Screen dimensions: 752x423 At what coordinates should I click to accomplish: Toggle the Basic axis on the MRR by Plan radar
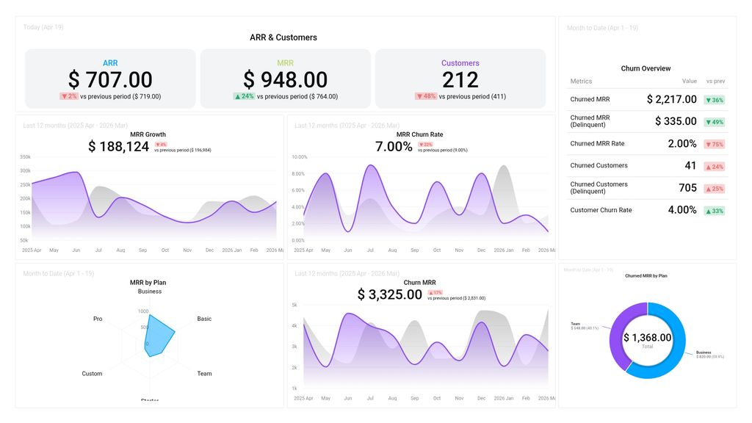203,319
